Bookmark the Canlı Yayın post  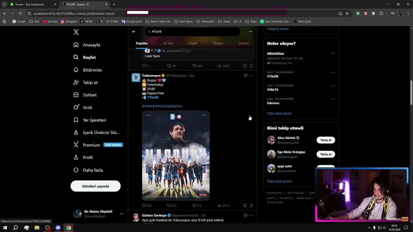click(x=245, y=65)
